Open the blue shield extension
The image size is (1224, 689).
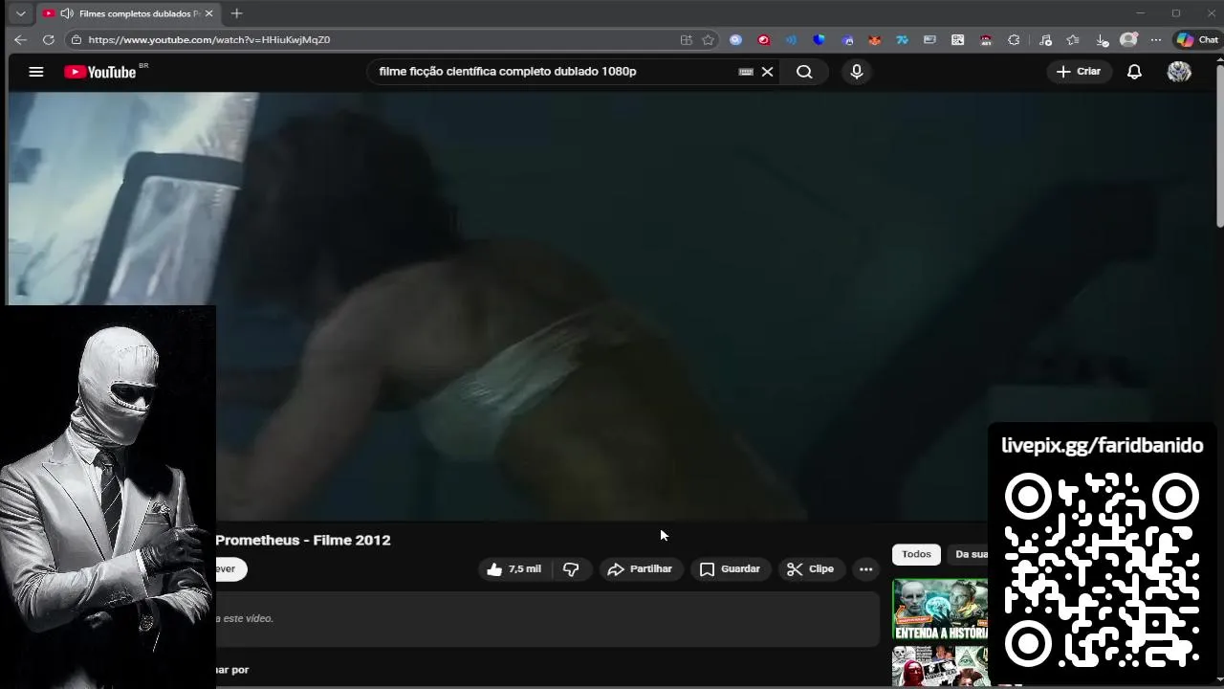819,40
